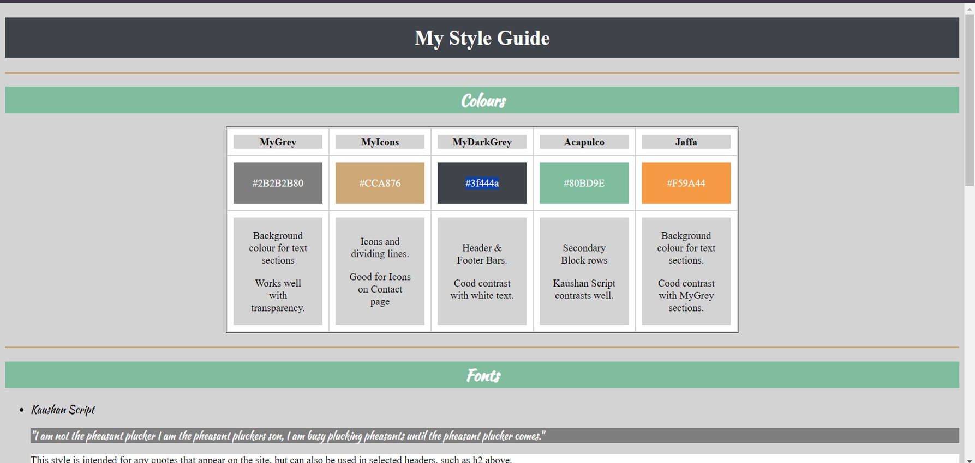Click the dark #3f444a colour swatch

pos(482,183)
